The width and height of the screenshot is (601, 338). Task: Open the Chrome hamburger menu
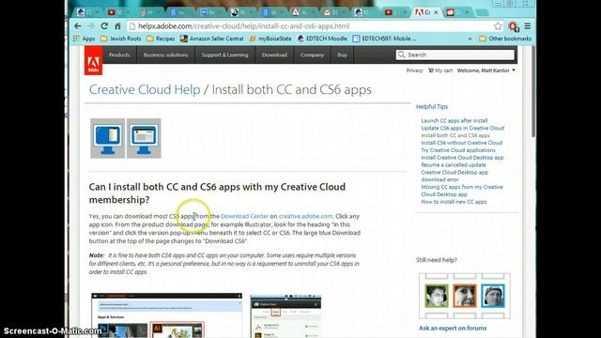tap(528, 26)
